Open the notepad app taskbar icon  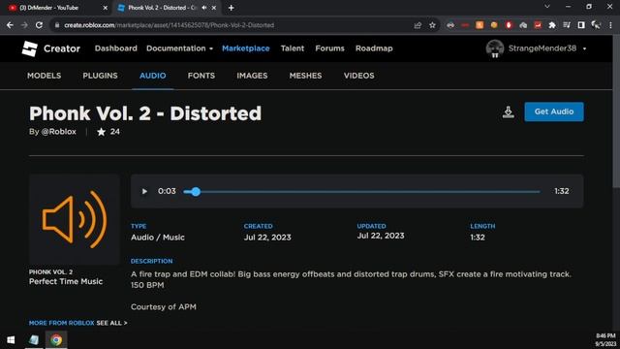coord(34,340)
